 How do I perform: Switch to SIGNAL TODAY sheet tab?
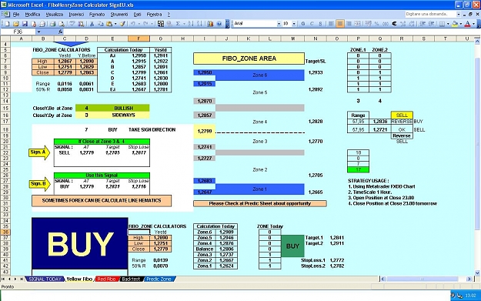point(45,279)
